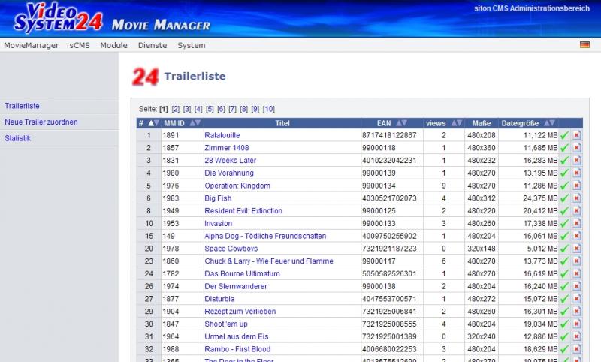Click the green check for Die Vorahnung
Image resolution: width=601 pixels, height=362 pixels.
565,173
